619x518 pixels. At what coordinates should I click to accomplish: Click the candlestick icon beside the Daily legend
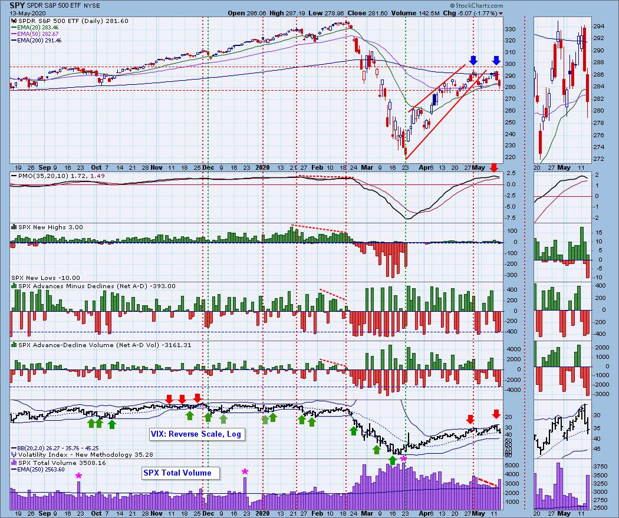click(14, 21)
